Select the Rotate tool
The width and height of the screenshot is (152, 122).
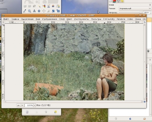pyautogui.click(x=53, y=11)
